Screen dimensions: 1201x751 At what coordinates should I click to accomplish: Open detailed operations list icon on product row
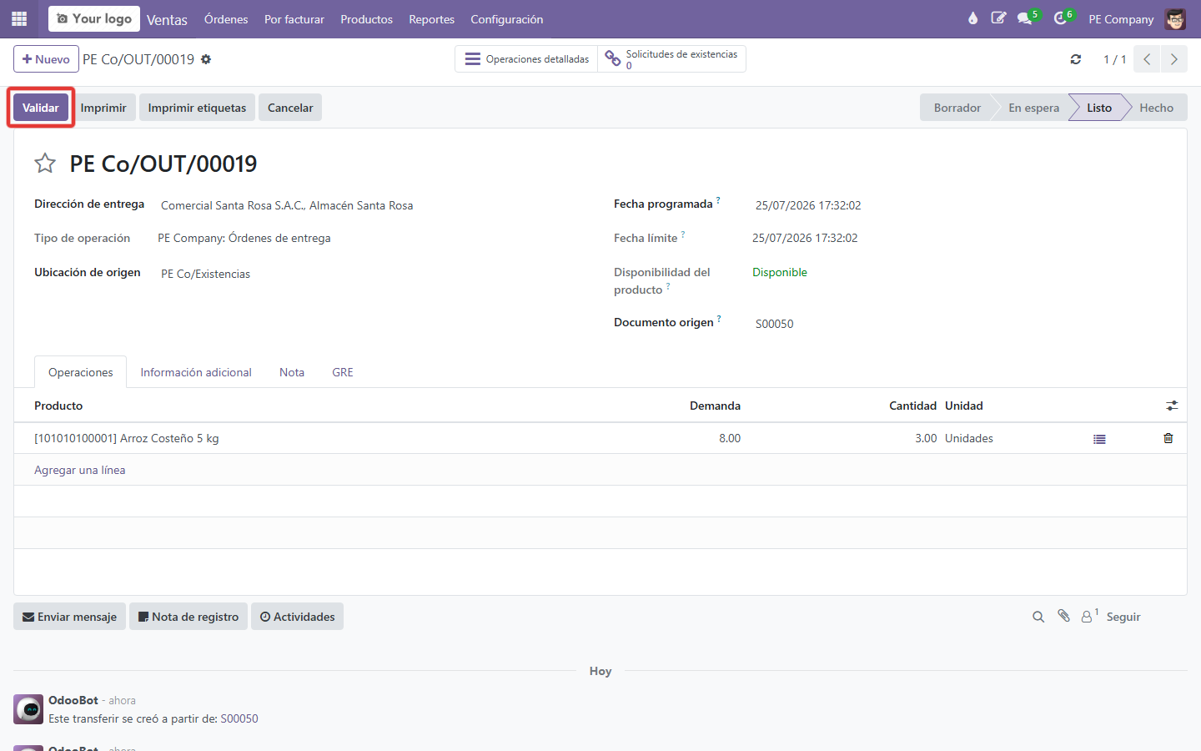1099,439
